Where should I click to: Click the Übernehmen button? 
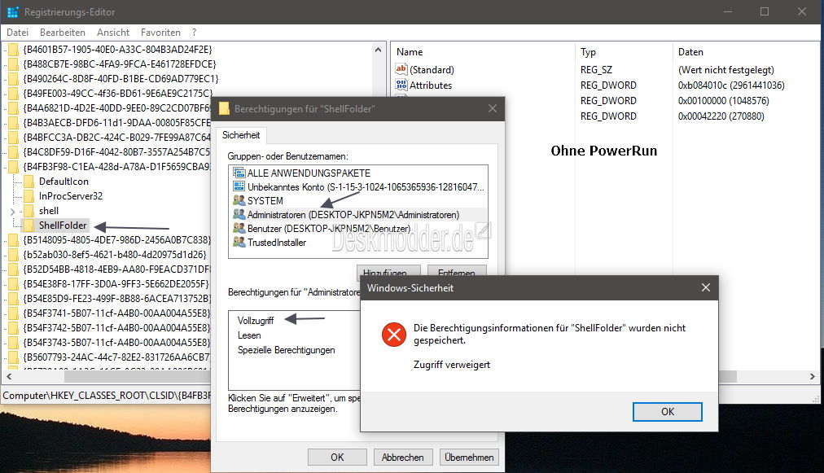469,458
